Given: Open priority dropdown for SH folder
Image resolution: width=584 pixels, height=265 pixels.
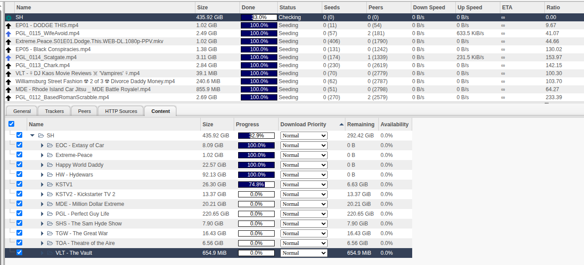Looking at the screenshot, I should pos(304,136).
